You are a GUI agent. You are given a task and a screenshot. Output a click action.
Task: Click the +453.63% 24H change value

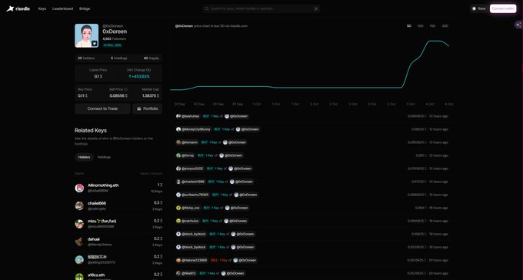(x=138, y=76)
